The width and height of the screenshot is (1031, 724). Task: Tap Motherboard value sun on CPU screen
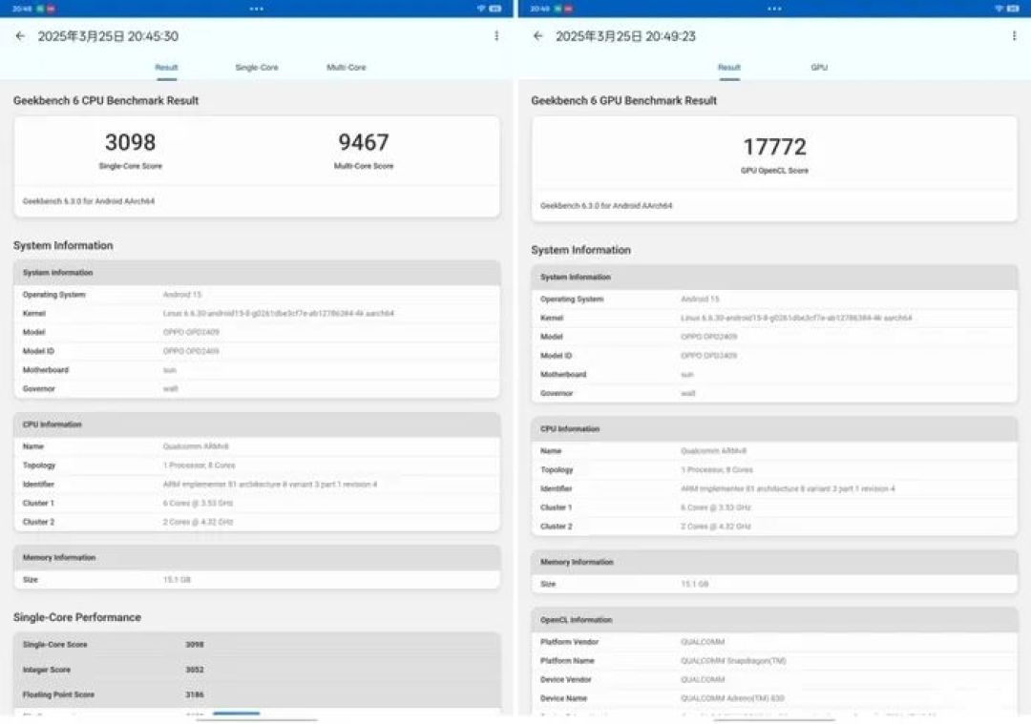point(170,370)
